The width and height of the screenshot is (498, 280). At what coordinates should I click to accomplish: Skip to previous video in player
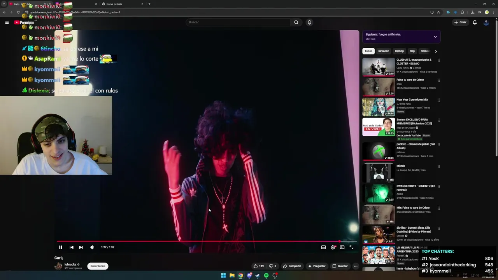pyautogui.click(x=72, y=247)
